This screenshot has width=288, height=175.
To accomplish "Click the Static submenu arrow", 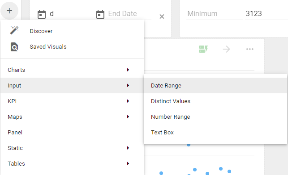I will pyautogui.click(x=128, y=148).
